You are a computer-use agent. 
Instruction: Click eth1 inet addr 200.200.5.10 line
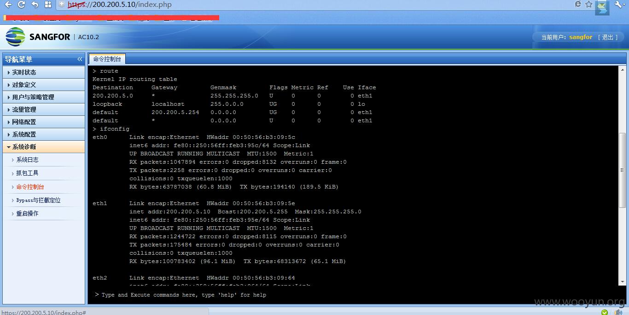click(x=245, y=212)
